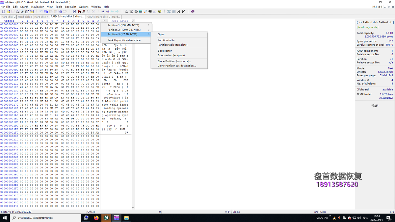Click the four-squares grid toolbar icon

(x=169, y=11)
